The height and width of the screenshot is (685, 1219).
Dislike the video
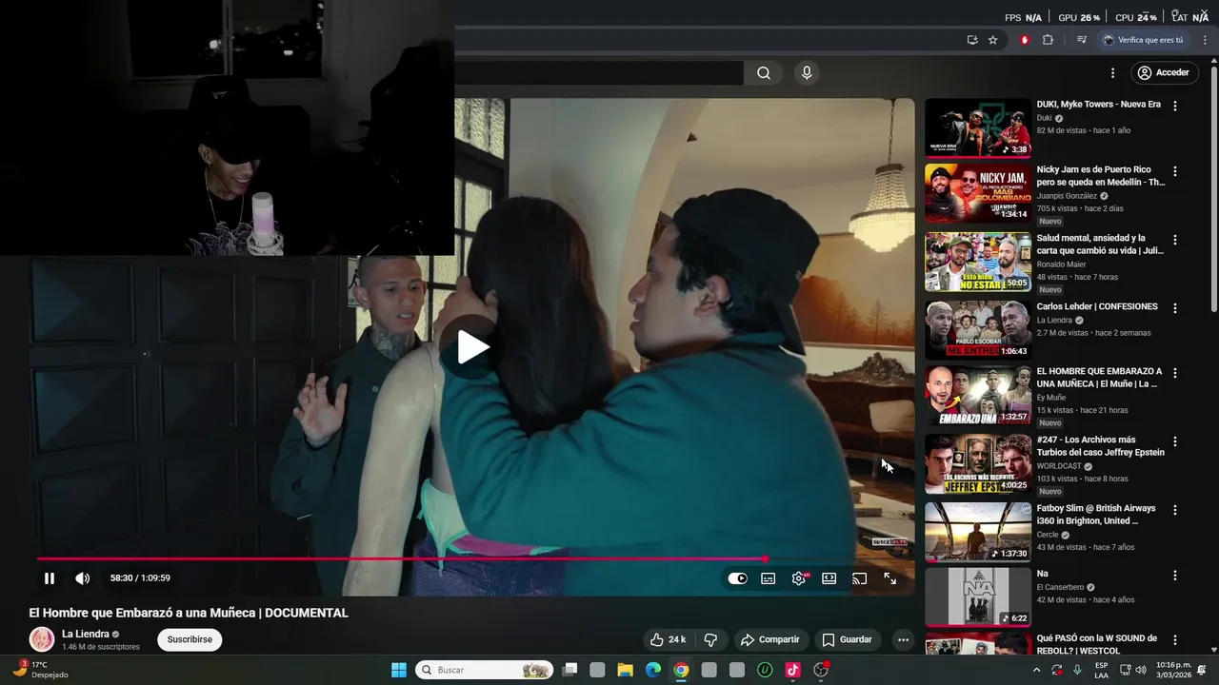point(710,639)
